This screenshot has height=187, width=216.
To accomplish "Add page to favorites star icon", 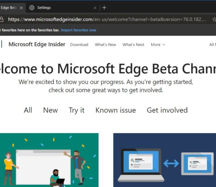I will coord(214,19).
